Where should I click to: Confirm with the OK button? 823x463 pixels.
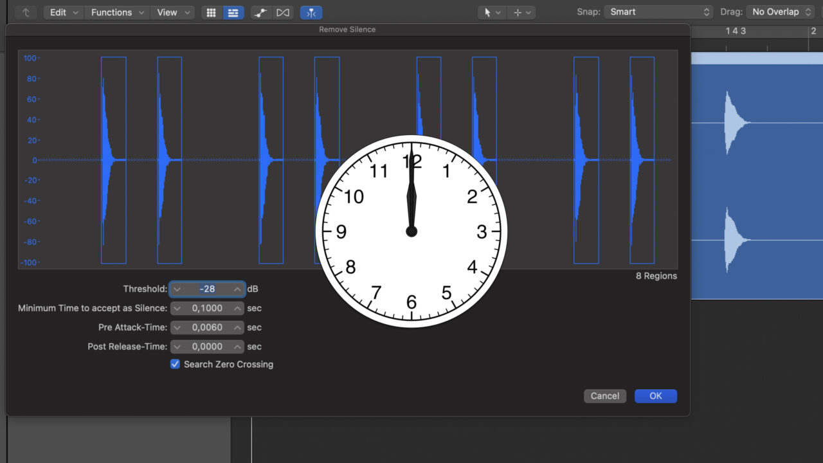click(655, 395)
